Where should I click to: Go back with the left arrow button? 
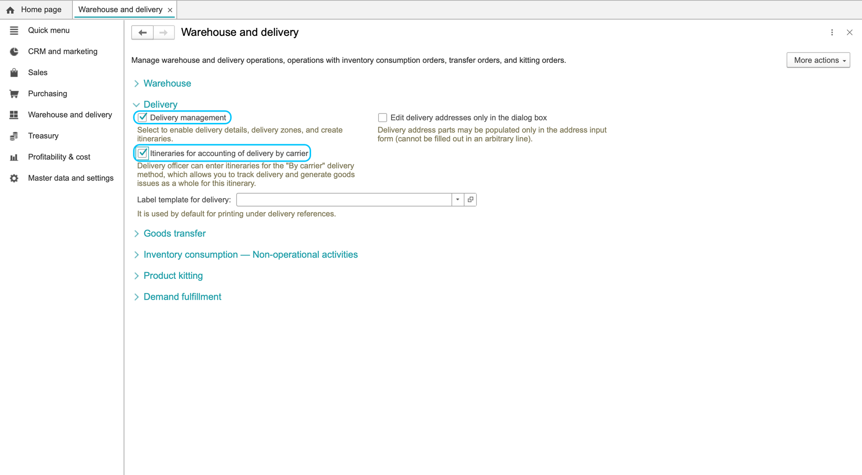[x=142, y=33]
